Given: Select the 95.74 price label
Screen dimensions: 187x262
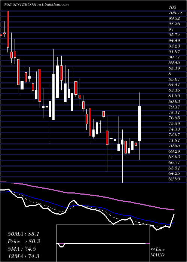Looking at the screenshot, I should (174, 35).
